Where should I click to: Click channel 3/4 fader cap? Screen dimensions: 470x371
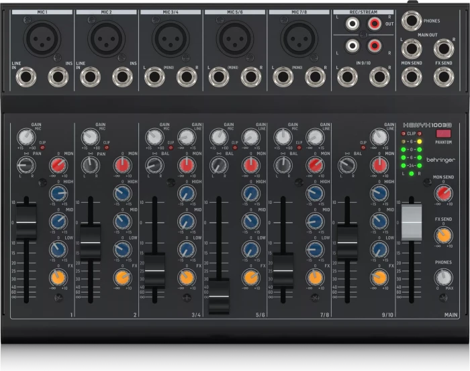click(154, 270)
